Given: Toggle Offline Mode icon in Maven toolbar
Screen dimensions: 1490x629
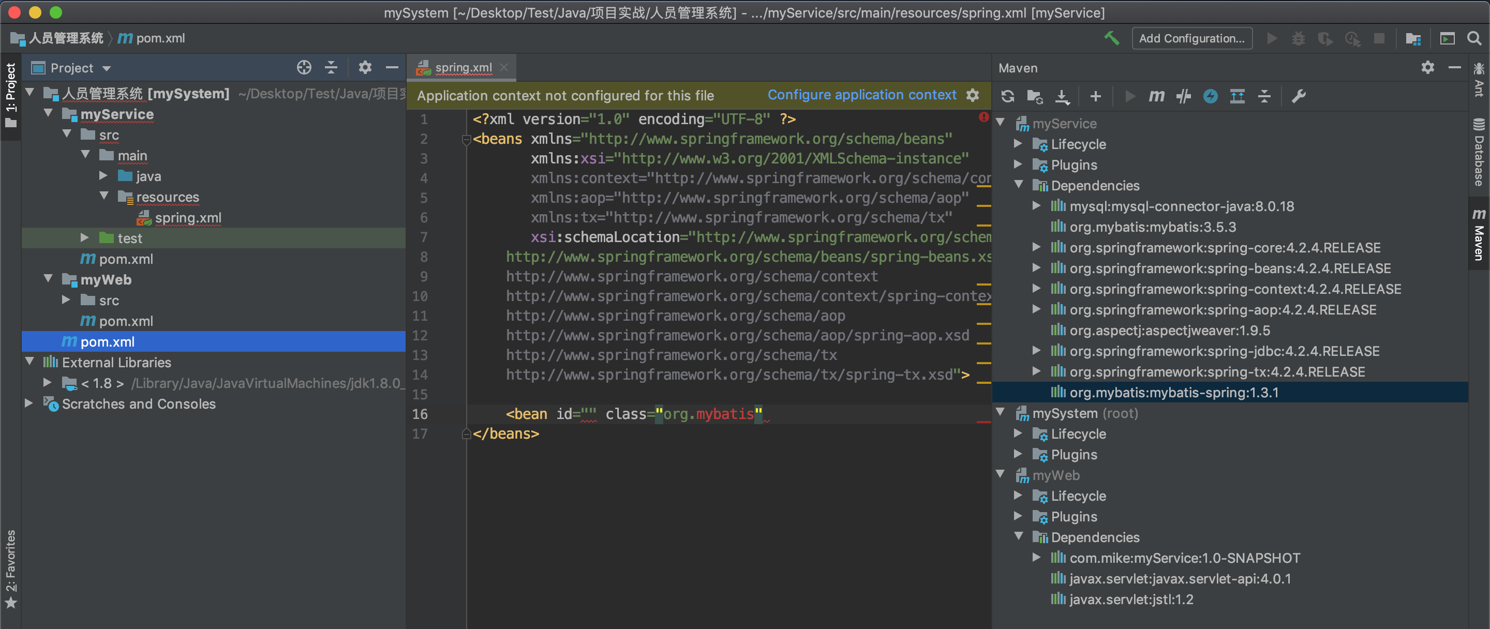Looking at the screenshot, I should tap(1211, 96).
